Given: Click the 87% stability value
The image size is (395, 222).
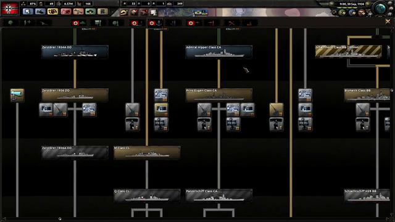Looking at the screenshot, I should click(33, 4).
